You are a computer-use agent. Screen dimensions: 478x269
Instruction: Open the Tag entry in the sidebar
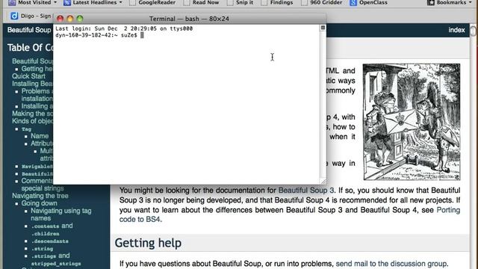click(27, 129)
